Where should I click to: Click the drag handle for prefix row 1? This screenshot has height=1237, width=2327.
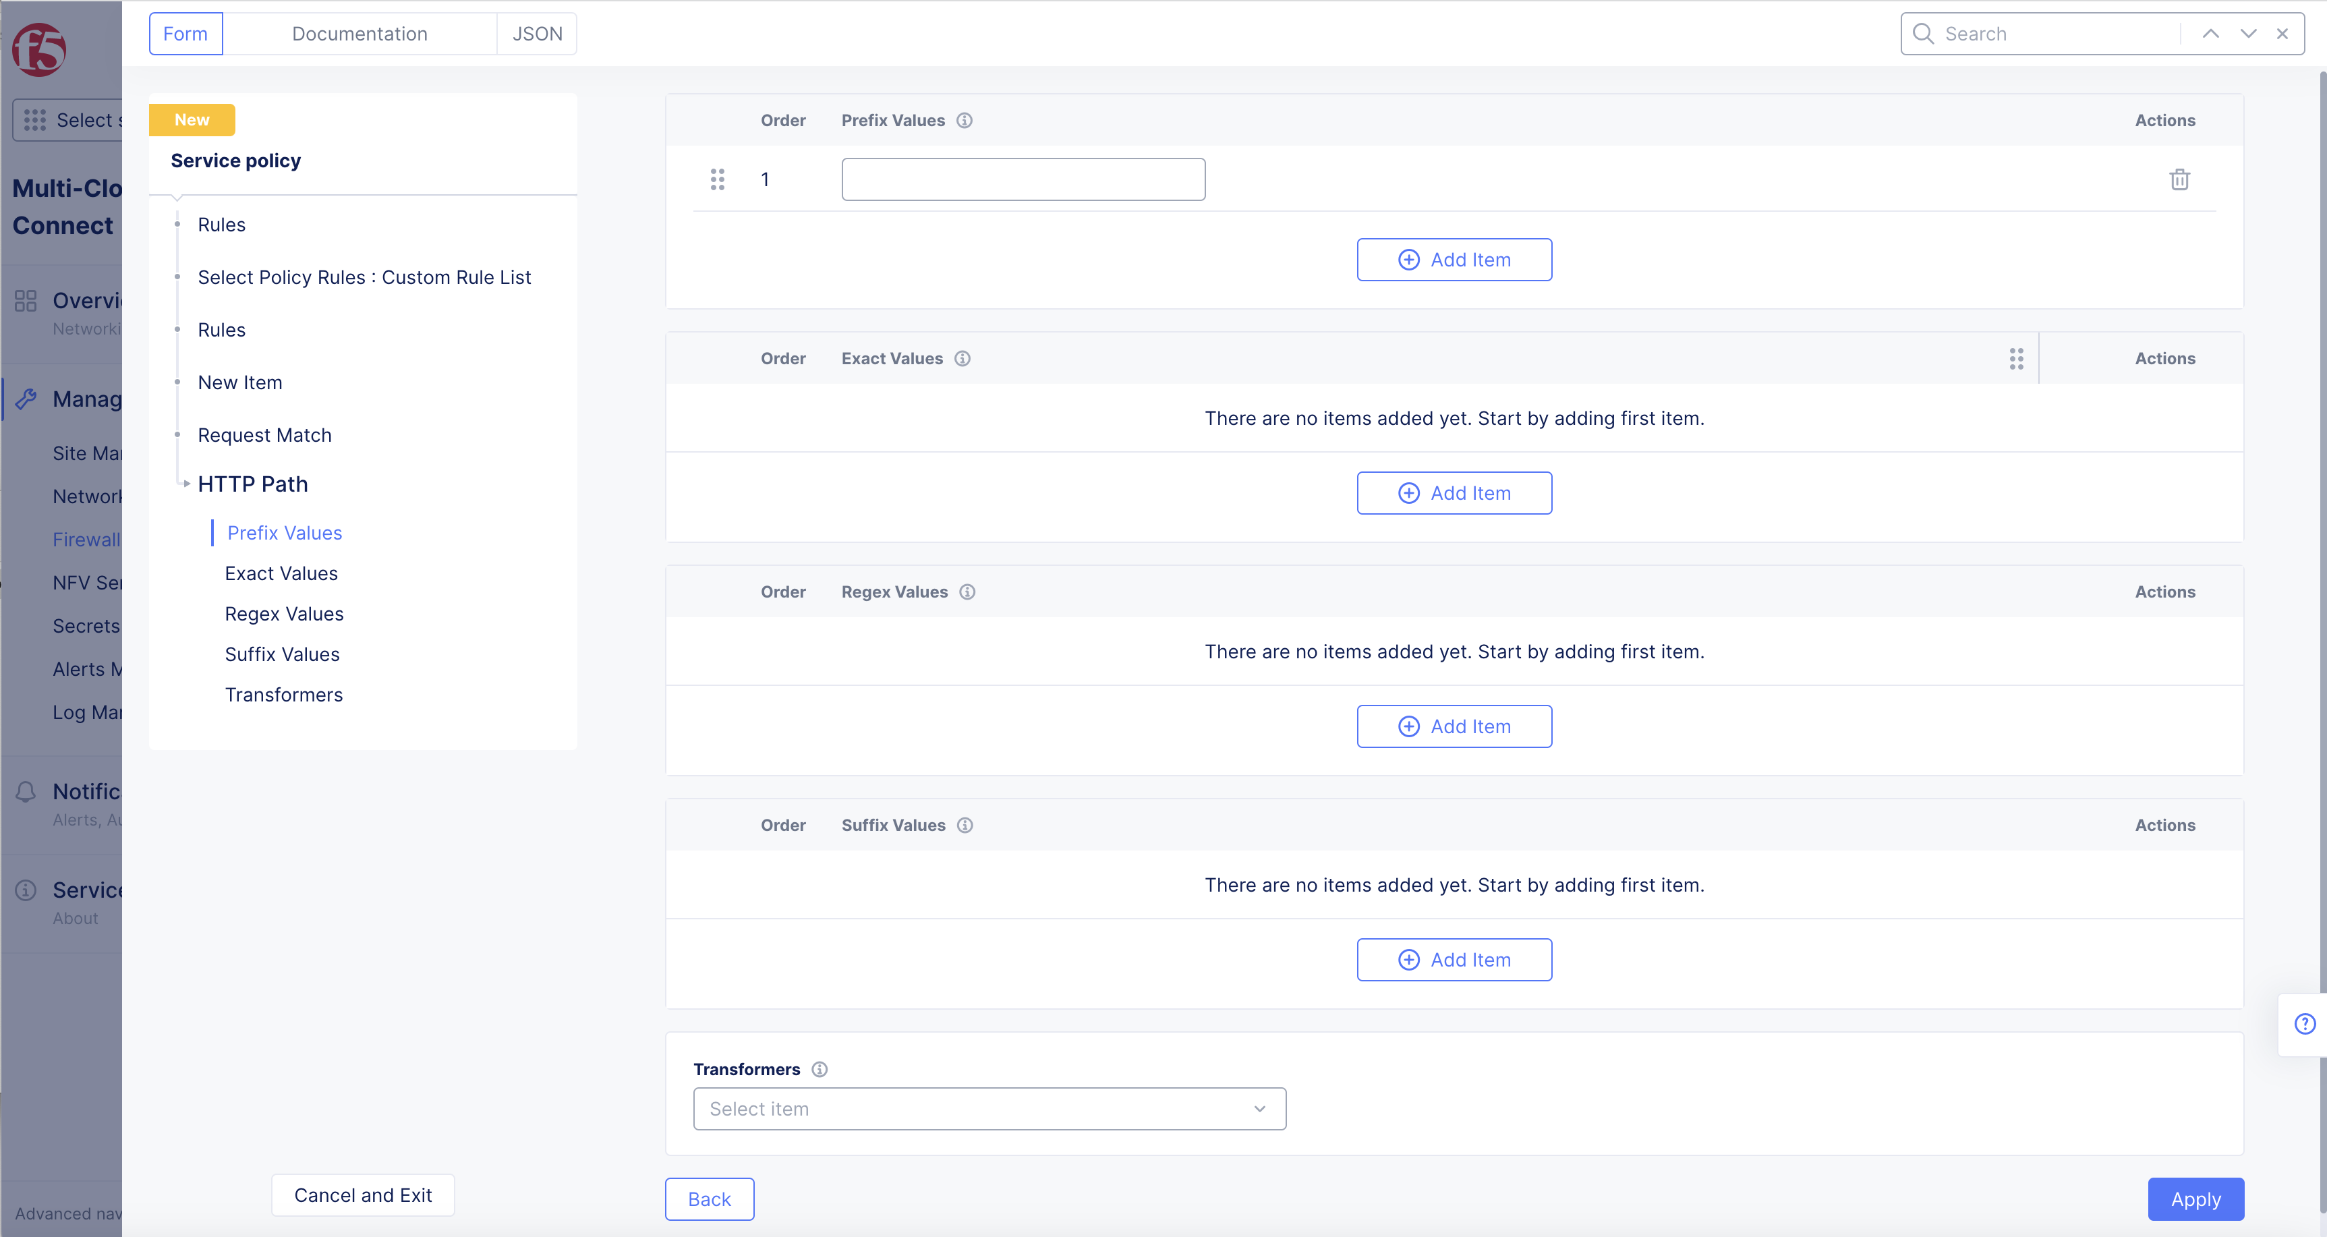717,179
